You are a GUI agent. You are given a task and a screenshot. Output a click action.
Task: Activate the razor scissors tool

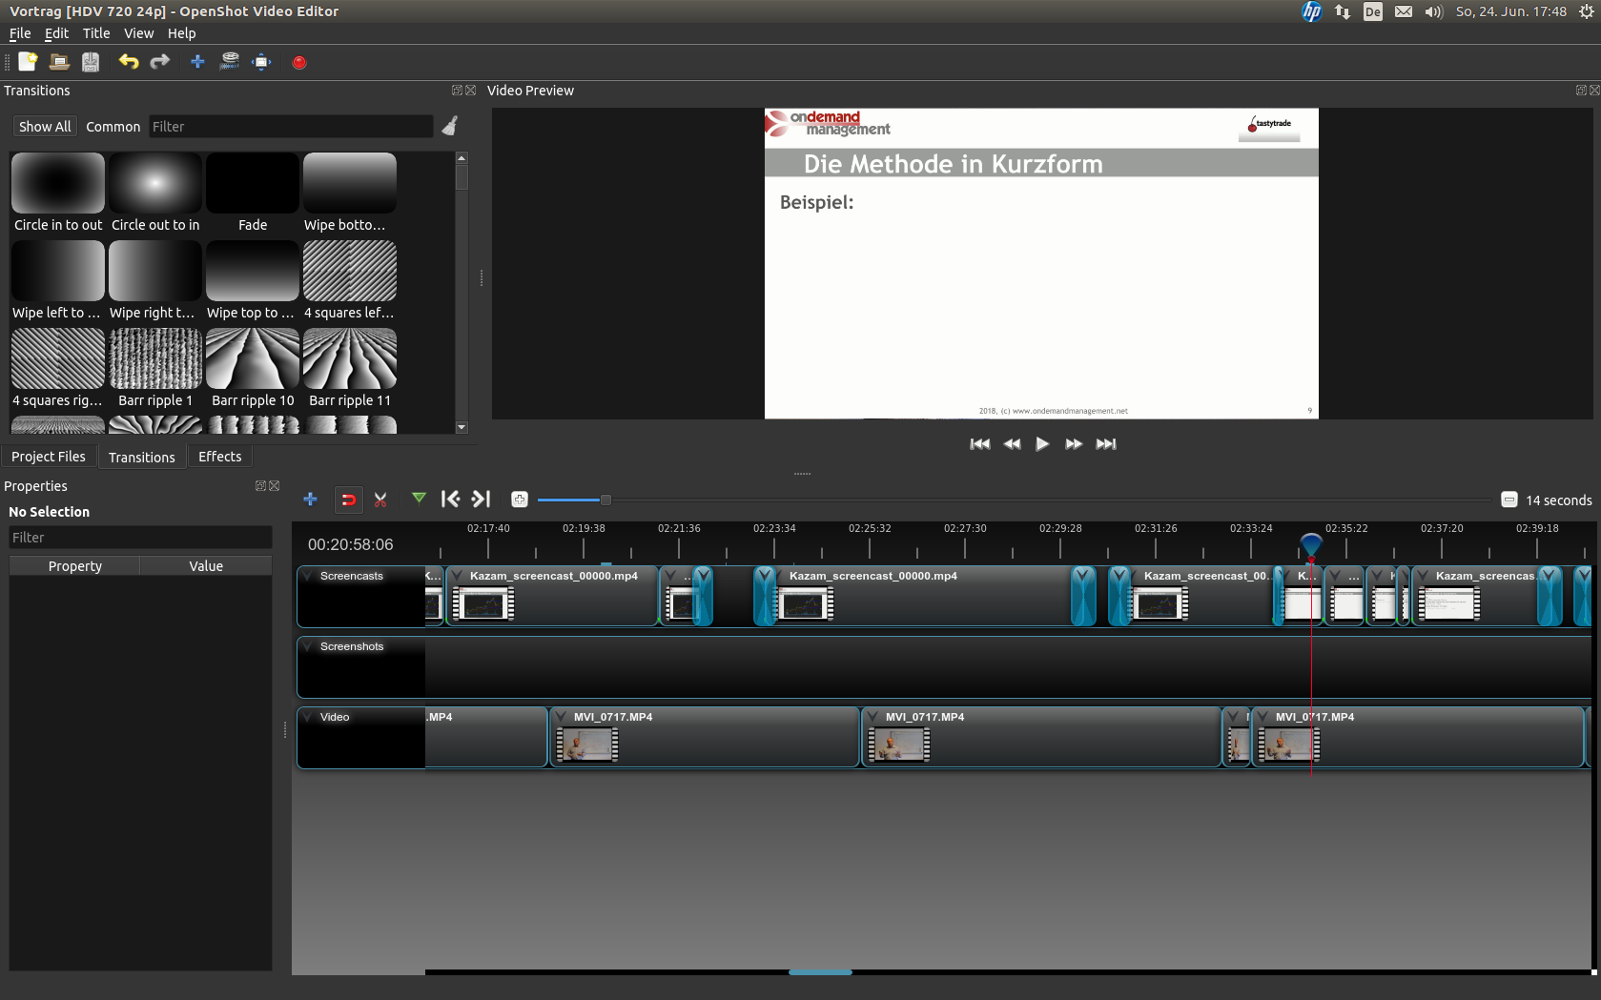pyautogui.click(x=380, y=499)
